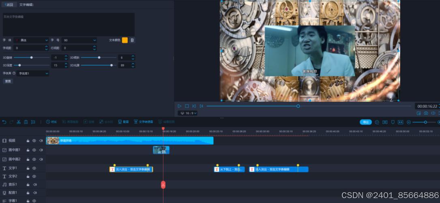
Task: Open the settings sliders icon beside delete
Action: click(33, 122)
